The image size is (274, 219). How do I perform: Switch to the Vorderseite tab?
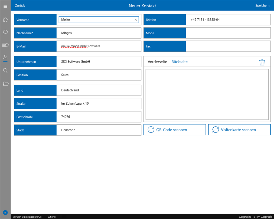click(x=157, y=62)
